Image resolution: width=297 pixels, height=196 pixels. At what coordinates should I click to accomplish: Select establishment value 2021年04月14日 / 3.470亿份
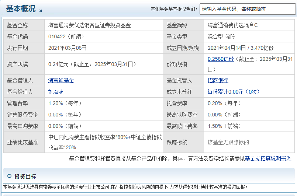(x=241, y=48)
